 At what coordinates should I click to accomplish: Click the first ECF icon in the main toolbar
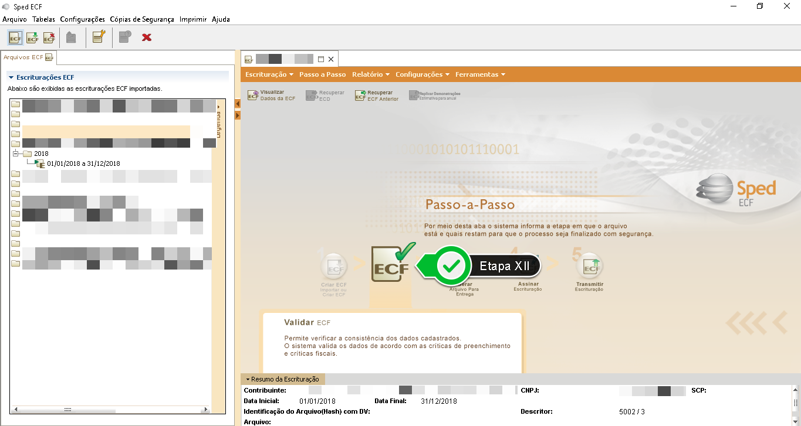coord(15,38)
